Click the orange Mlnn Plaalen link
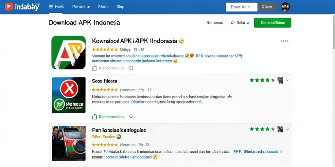335x167 pixels. point(104,137)
